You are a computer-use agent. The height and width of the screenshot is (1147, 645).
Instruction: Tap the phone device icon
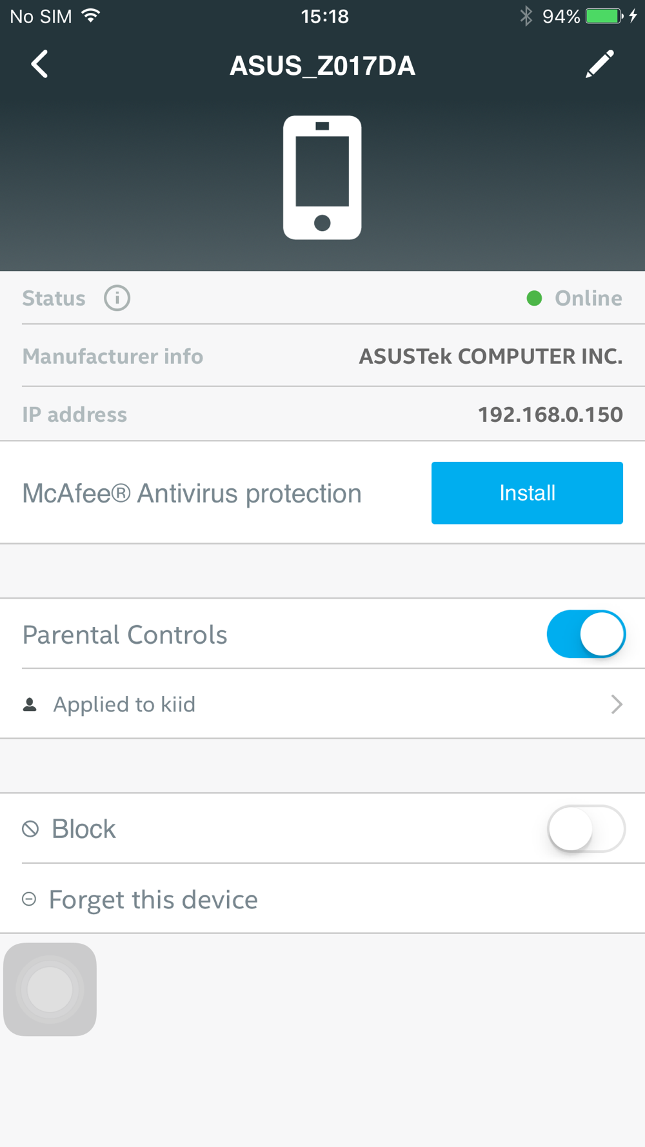point(322,177)
